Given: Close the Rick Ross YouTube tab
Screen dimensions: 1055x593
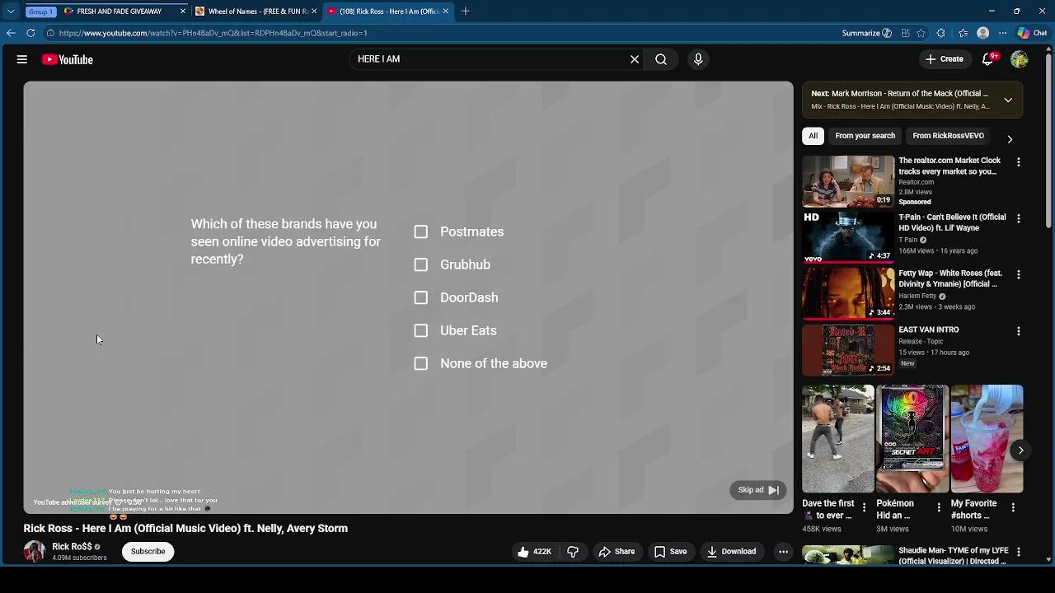Looking at the screenshot, I should [x=446, y=12].
